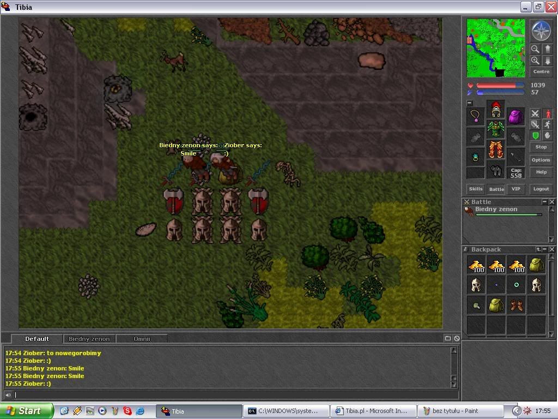Screen dimensions: 558x419
Task: Click the Stop button
Action: click(541, 147)
